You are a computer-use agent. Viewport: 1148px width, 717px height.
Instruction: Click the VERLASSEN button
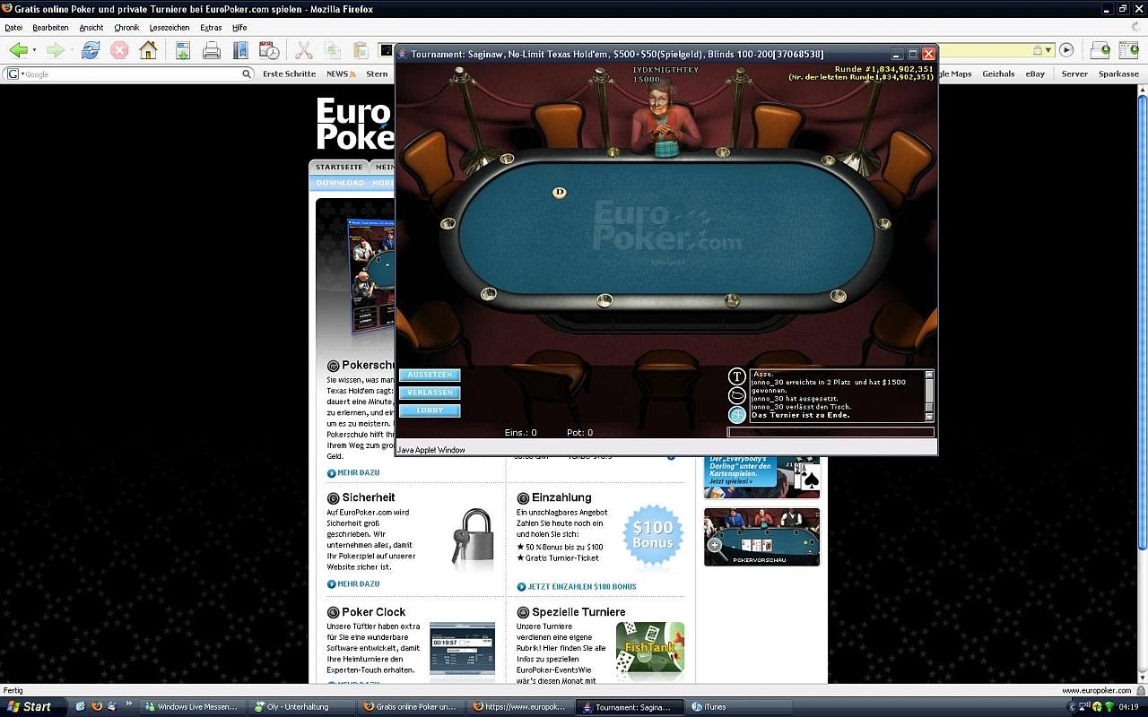click(x=430, y=393)
